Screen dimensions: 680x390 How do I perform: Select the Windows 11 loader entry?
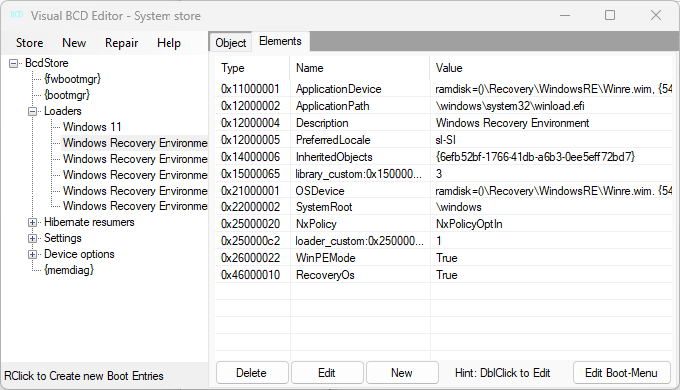coord(92,127)
